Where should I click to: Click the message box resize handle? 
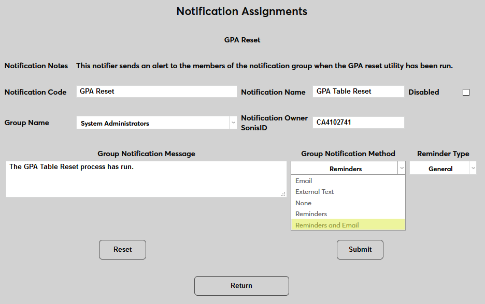(x=283, y=194)
